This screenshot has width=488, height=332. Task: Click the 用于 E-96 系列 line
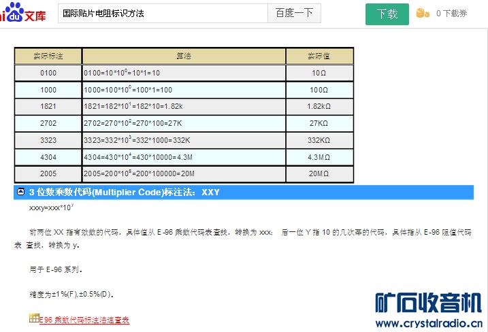(x=56, y=269)
